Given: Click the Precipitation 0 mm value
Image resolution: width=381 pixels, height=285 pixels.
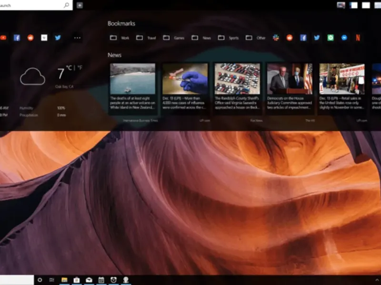Looking at the screenshot, I should (x=61, y=115).
